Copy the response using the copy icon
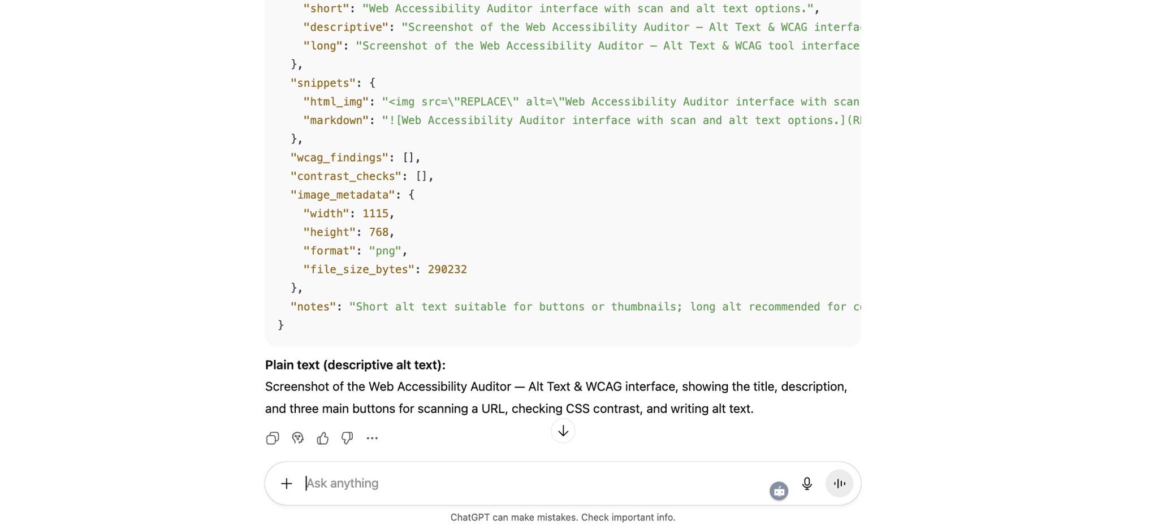This screenshot has height=530, width=1158. (x=272, y=438)
